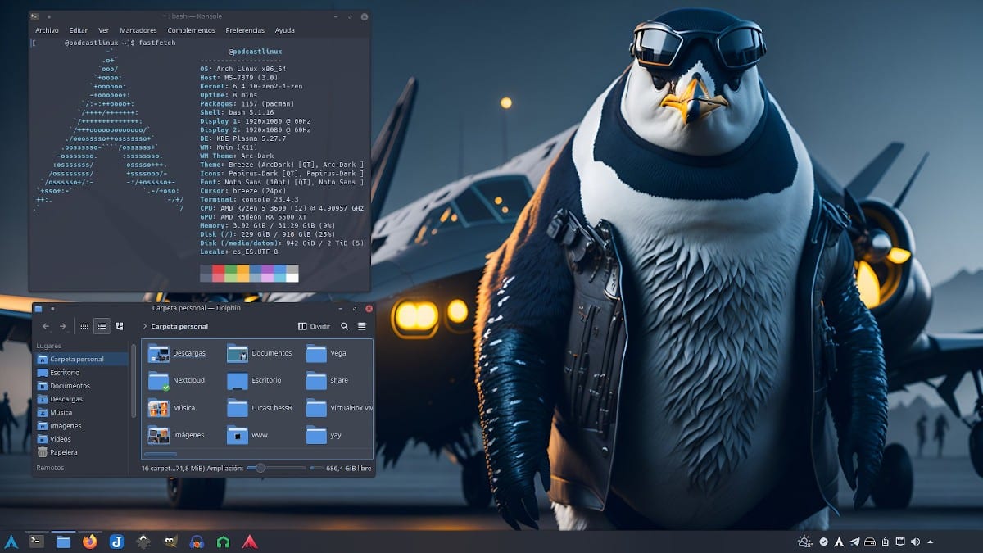This screenshot has height=553, width=983.
Task: Click Dividir to split the Dolphin view
Action: tap(315, 326)
